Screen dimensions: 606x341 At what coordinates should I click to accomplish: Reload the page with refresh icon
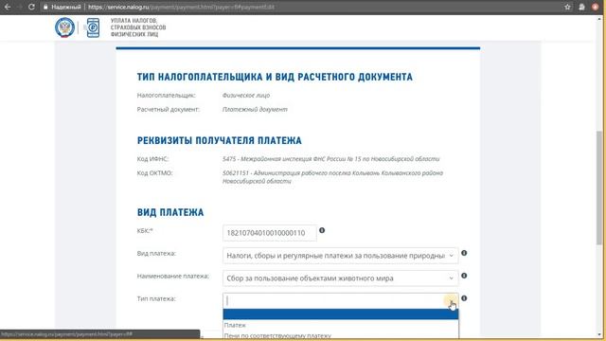pos(31,7)
